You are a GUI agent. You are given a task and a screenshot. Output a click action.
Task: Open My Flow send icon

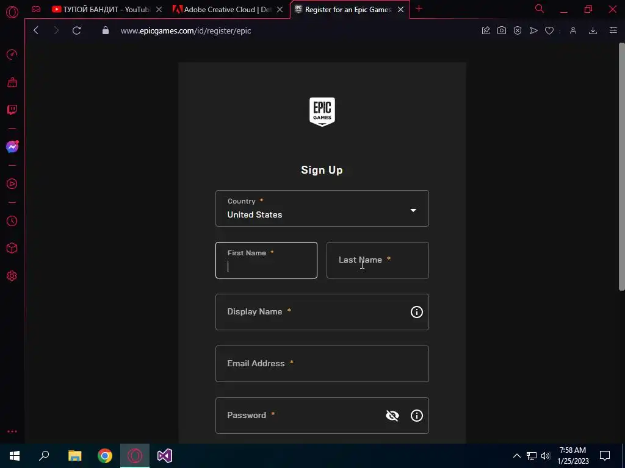533,30
